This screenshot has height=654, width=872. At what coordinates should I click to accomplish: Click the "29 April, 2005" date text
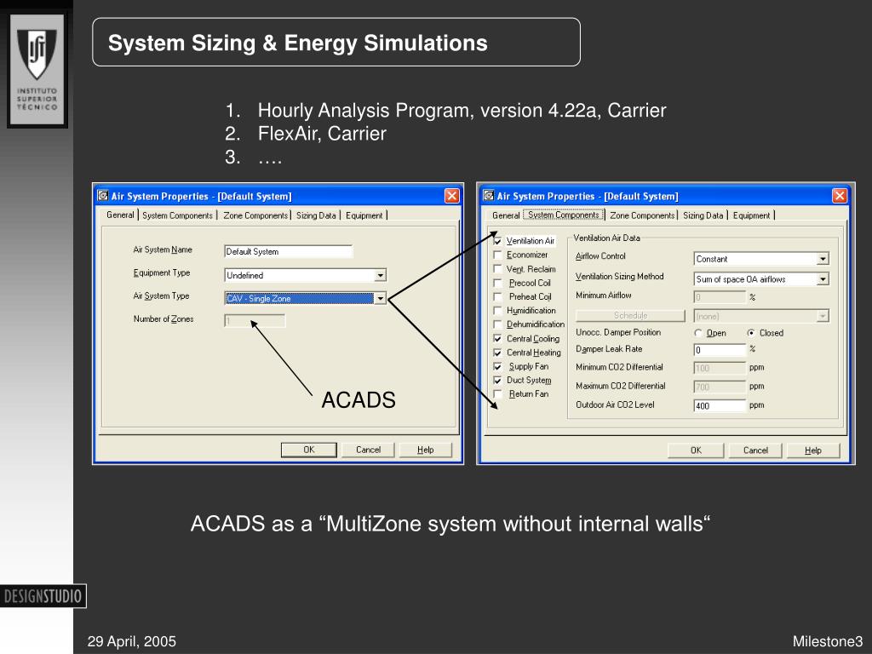pyautogui.click(x=132, y=641)
